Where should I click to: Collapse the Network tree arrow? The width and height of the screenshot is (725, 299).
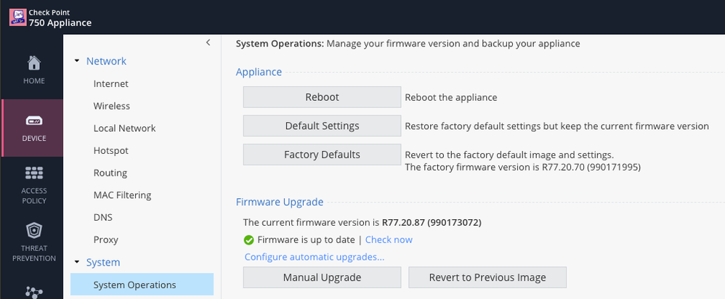tap(77, 61)
